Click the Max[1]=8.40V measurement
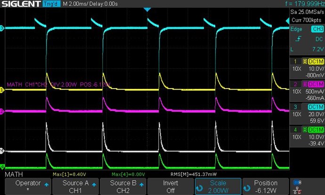Viewport: 325px width, 195px height. [x=69, y=174]
